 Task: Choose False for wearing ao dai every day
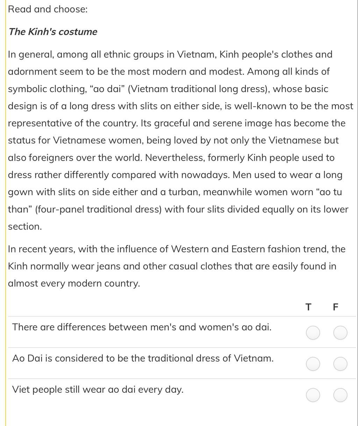340,395
